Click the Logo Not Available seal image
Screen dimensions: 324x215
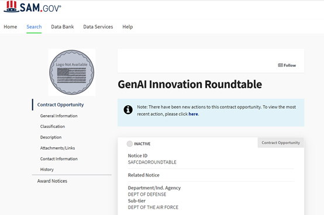[x=72, y=72]
